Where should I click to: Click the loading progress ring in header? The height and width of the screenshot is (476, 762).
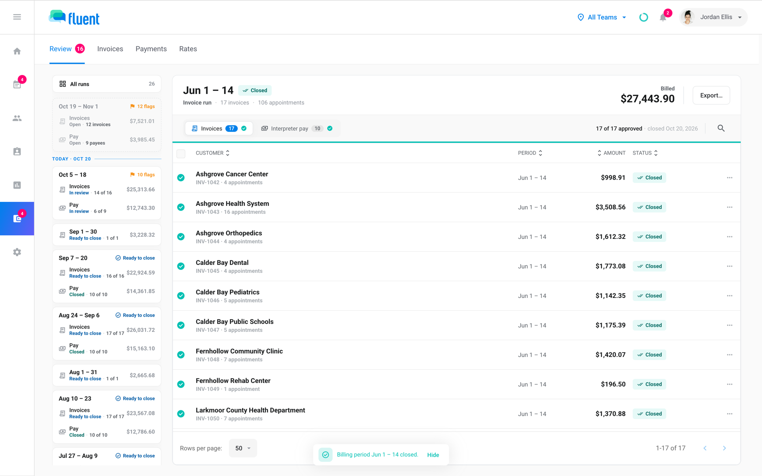point(643,17)
